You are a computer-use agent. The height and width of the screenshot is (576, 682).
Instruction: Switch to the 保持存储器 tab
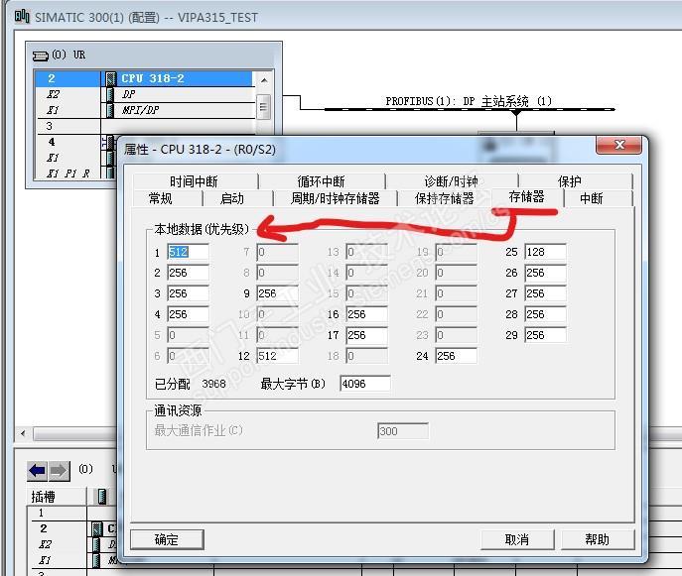(444, 198)
